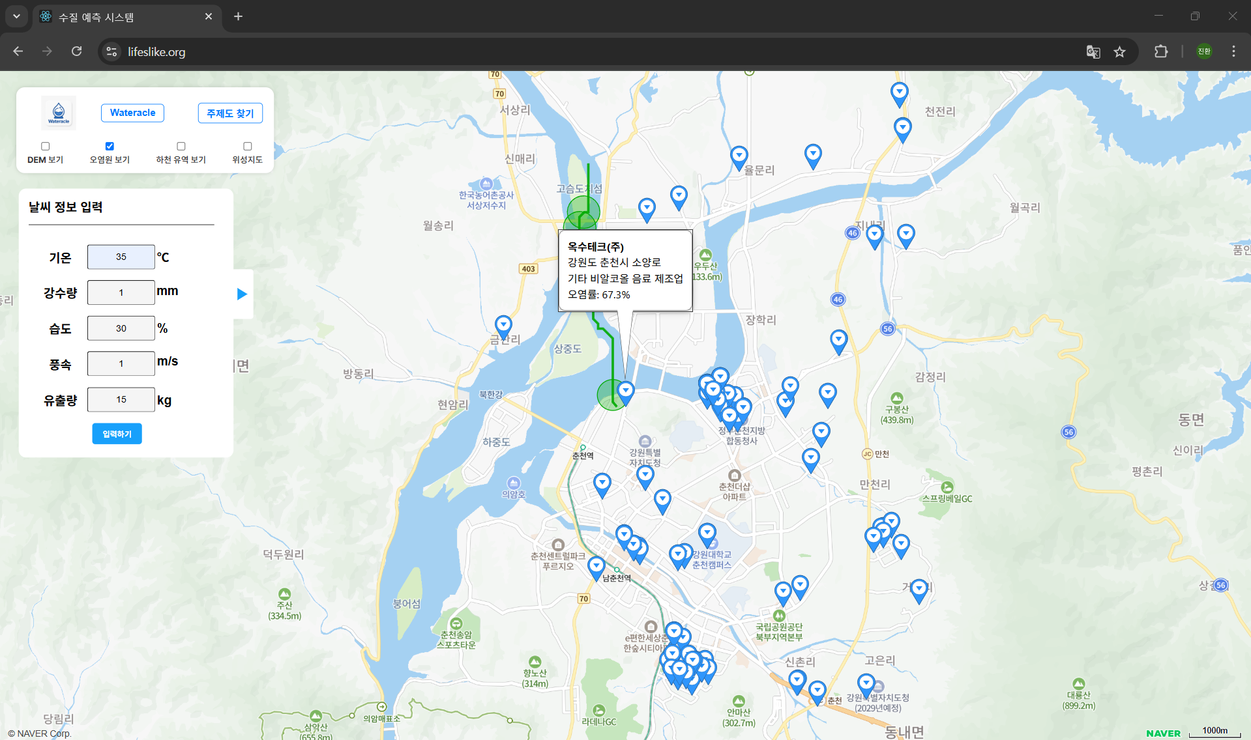Image resolution: width=1251 pixels, height=740 pixels.
Task: Click the 기온 temperature input field
Action: tap(121, 257)
